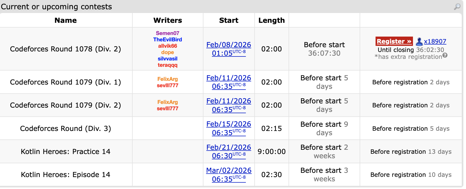Open Semen07's profile link
Image resolution: width=466 pixels, height=189 pixels.
pyautogui.click(x=167, y=33)
